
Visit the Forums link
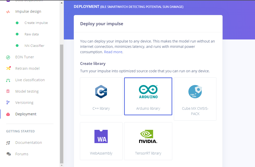(x=22, y=154)
